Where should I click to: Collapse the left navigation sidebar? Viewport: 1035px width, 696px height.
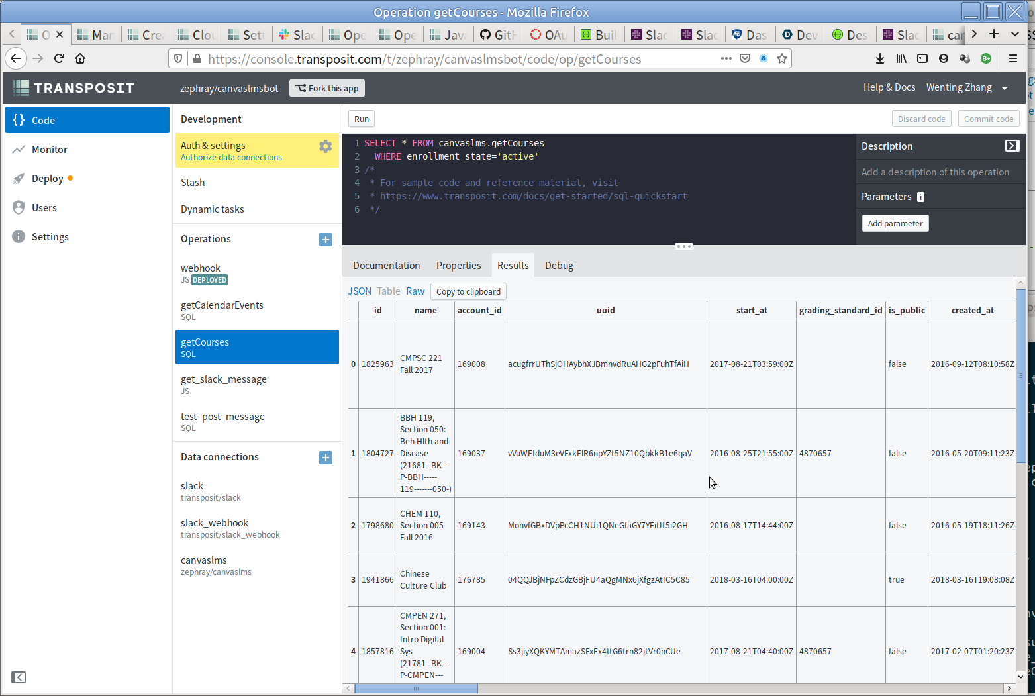click(x=19, y=677)
